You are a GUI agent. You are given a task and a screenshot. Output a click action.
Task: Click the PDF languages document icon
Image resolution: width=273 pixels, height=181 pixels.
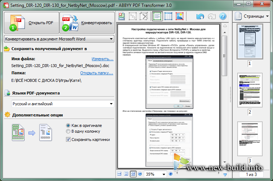[7, 93]
